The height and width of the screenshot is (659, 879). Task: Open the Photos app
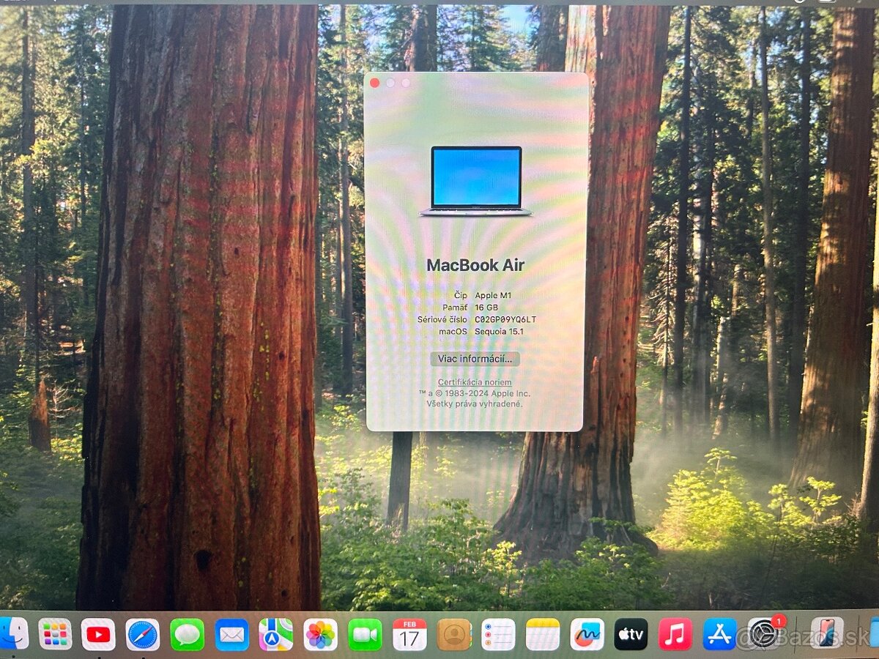pos(320,634)
